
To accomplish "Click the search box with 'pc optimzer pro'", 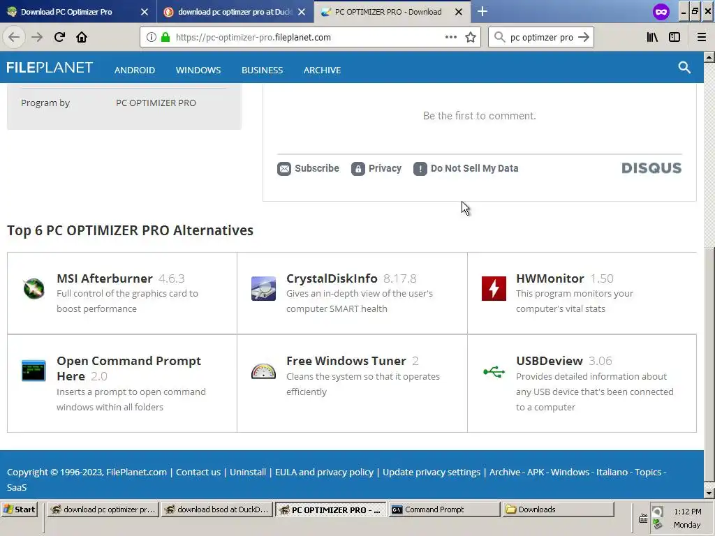I will point(541,38).
